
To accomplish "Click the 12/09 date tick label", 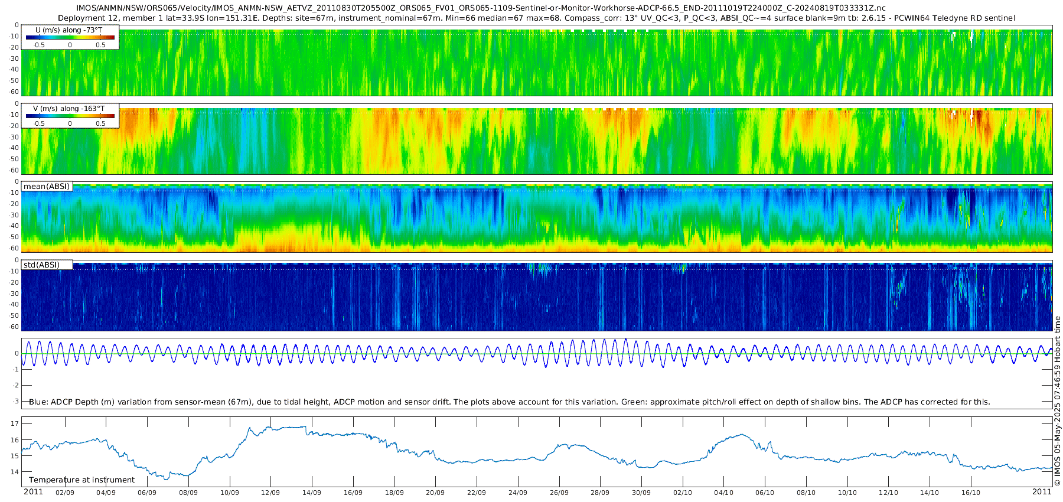I will 270,493.
